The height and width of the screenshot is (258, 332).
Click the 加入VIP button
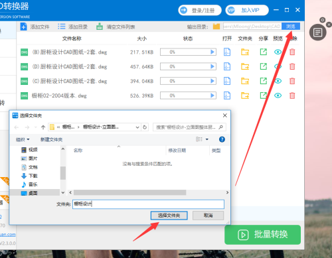click(x=247, y=10)
